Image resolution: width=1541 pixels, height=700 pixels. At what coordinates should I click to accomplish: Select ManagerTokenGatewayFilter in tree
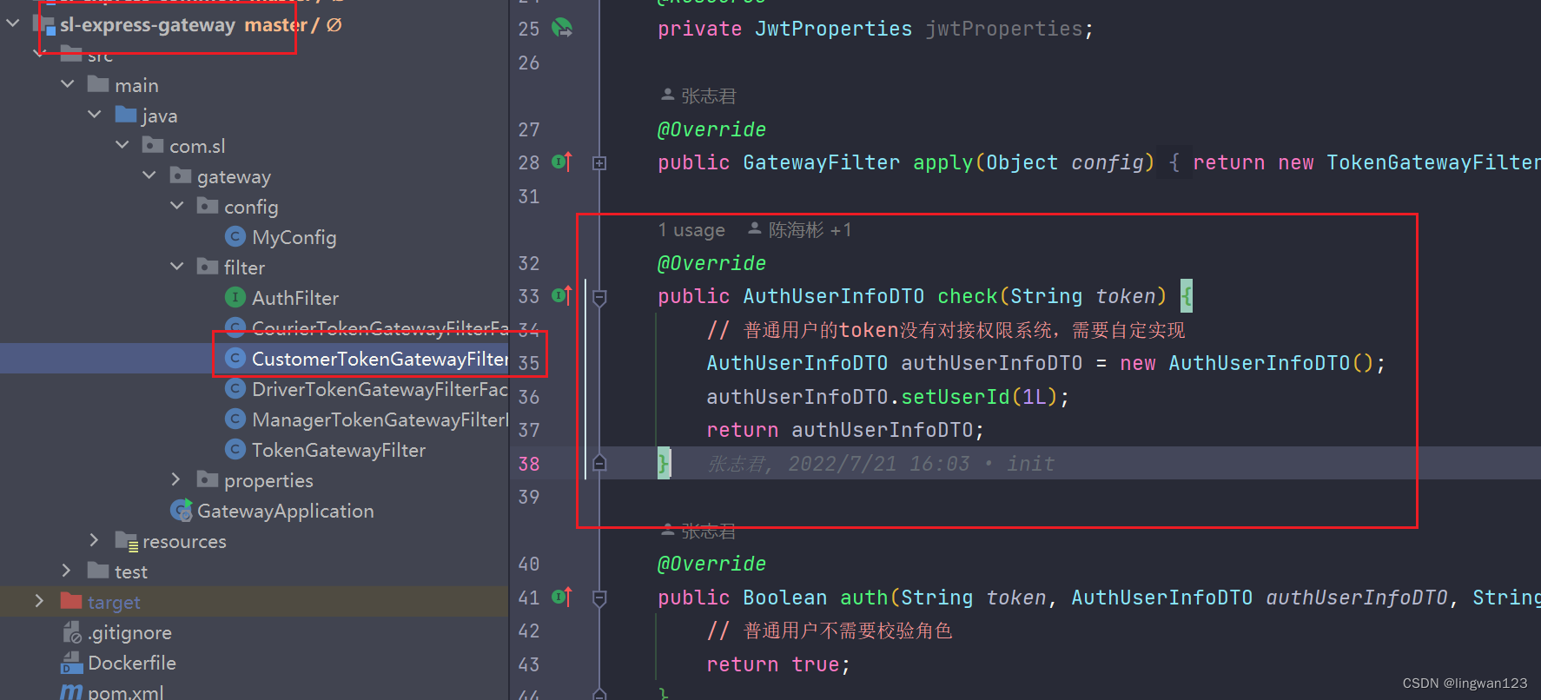pyautogui.click(x=380, y=419)
